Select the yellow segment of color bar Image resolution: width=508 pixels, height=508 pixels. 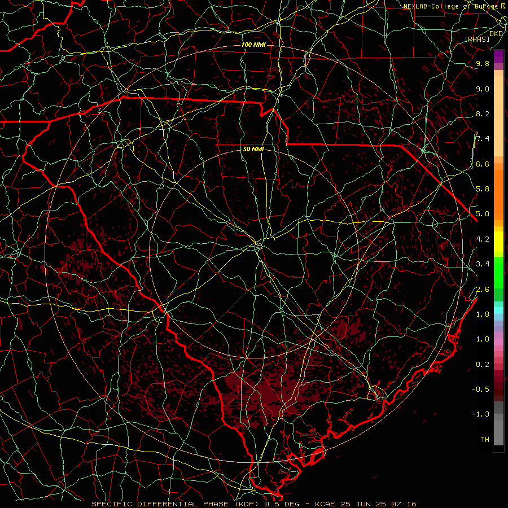pos(498,242)
